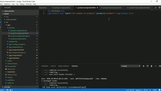
Task: Open product.component.spec.ts file
Action: point(20,36)
